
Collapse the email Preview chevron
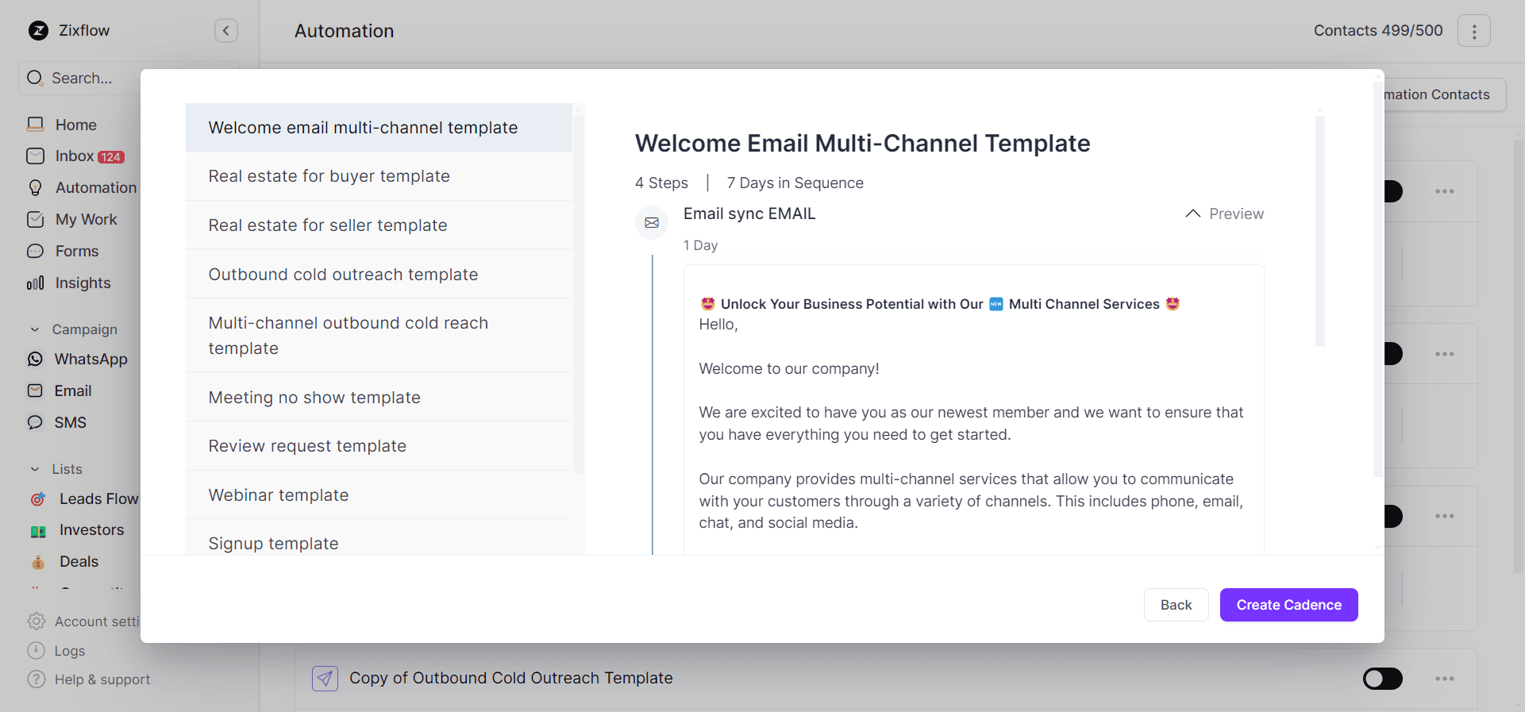point(1192,214)
